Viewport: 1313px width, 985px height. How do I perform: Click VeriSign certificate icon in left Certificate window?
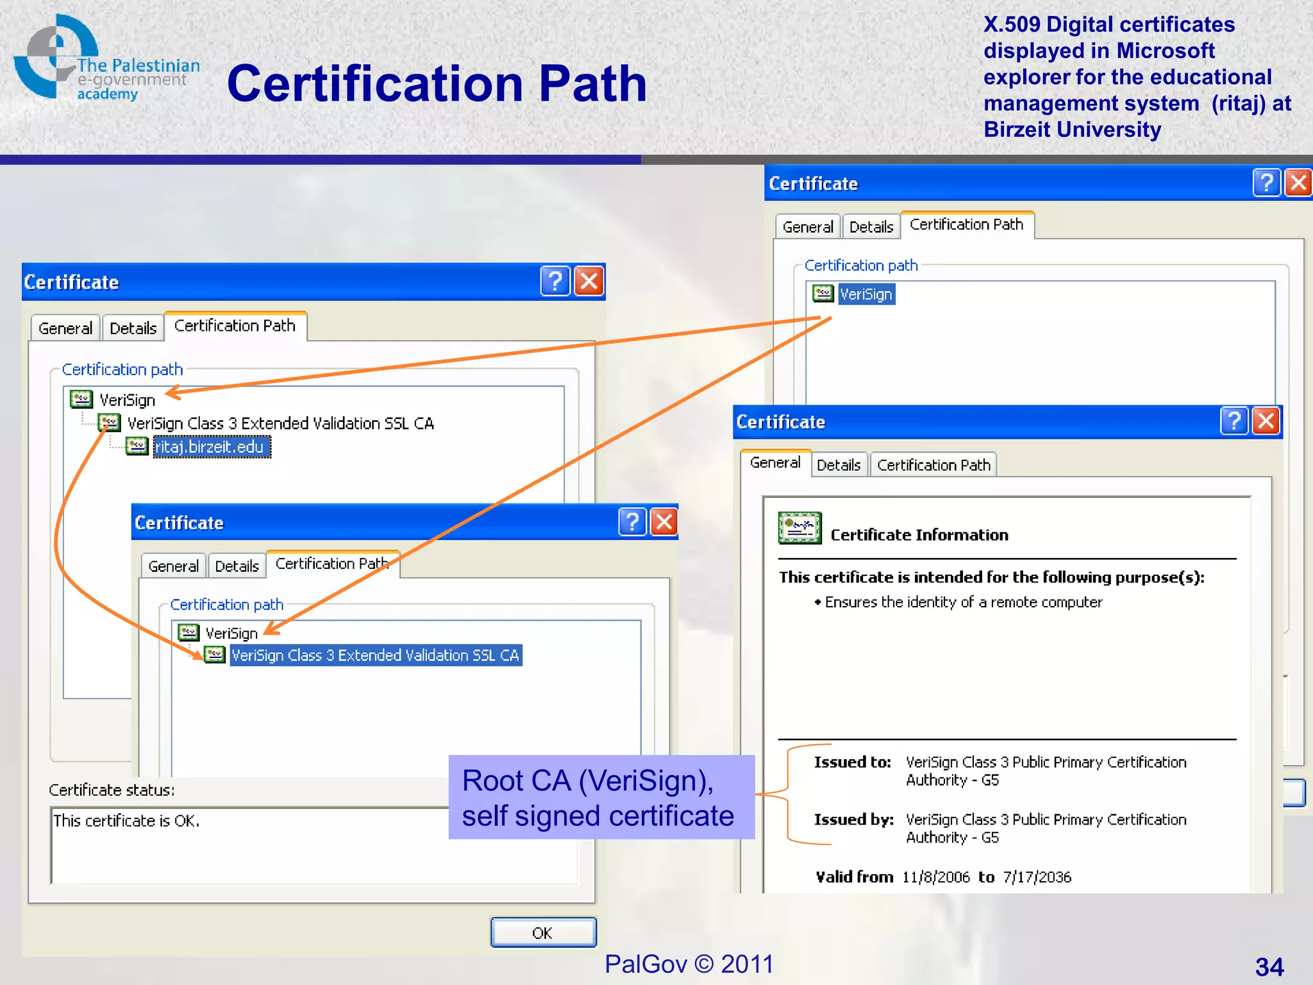coord(81,400)
